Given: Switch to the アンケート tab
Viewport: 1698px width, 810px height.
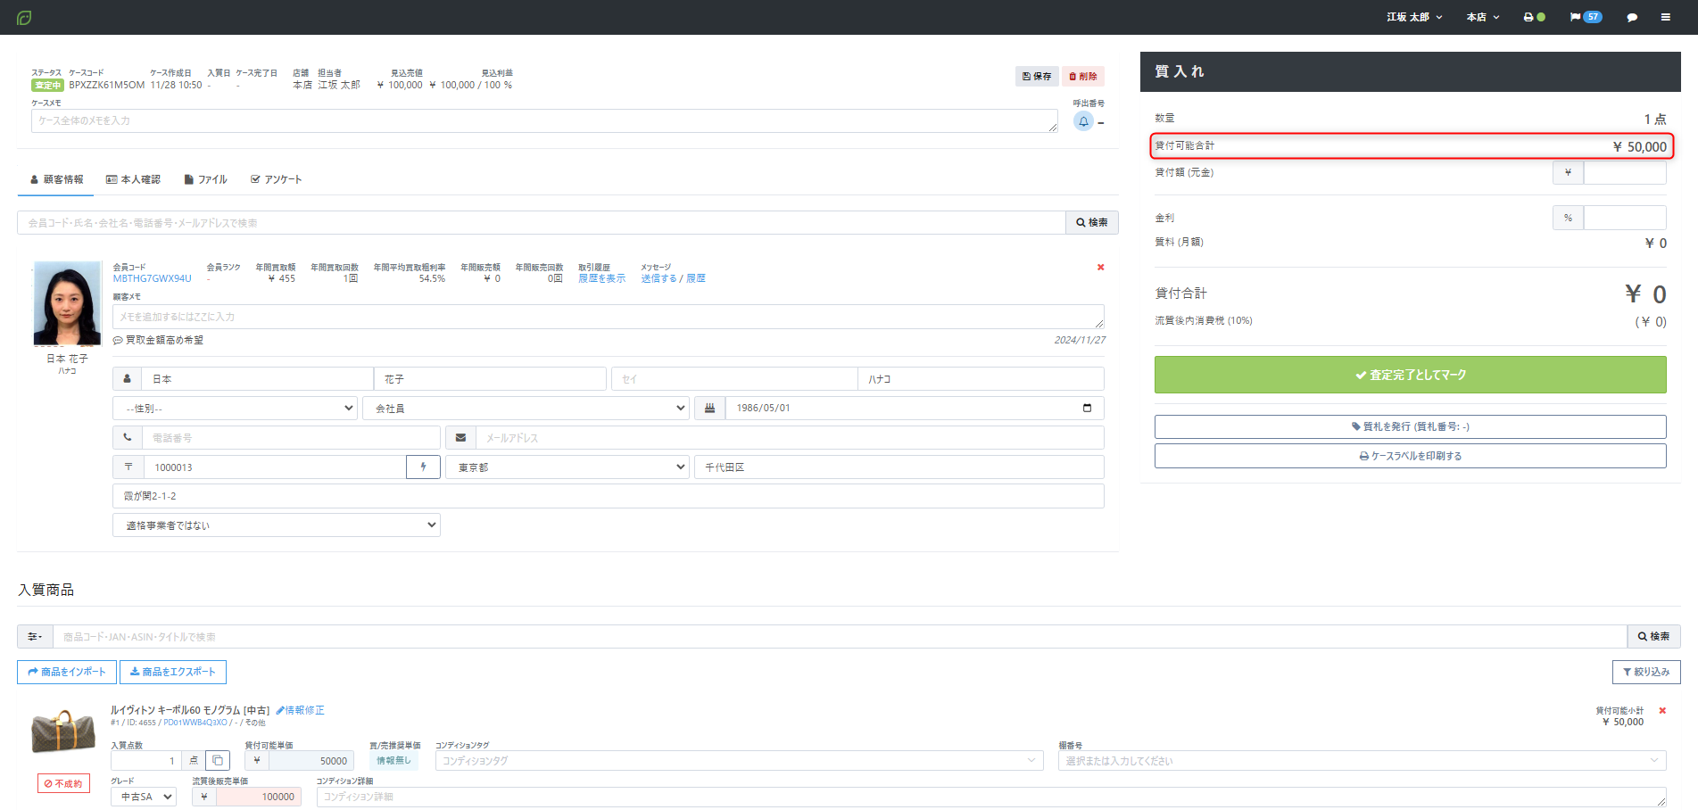Looking at the screenshot, I should click(276, 179).
